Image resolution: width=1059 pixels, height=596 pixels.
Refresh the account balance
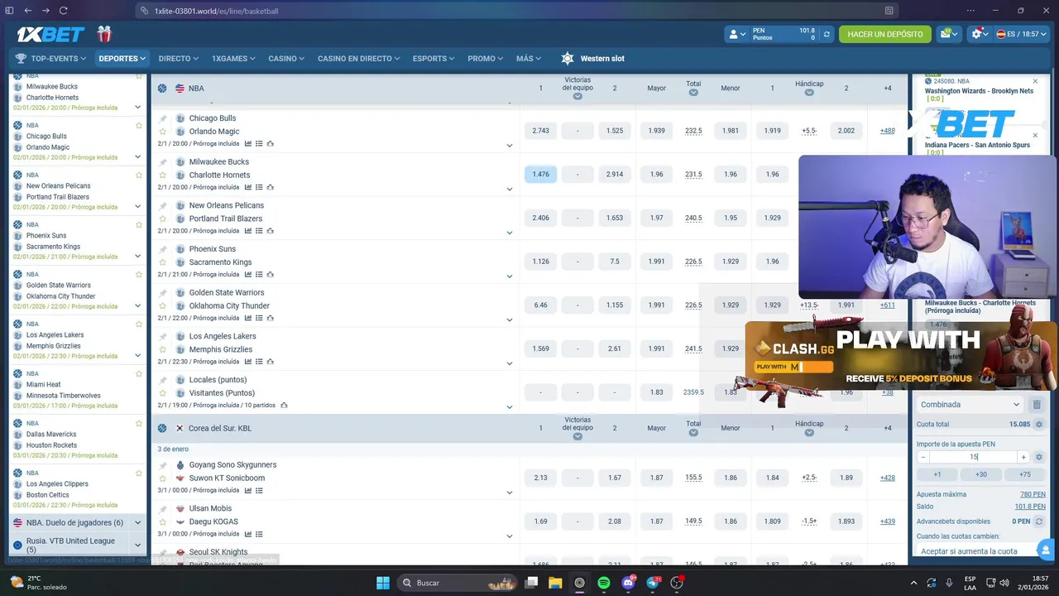point(826,35)
